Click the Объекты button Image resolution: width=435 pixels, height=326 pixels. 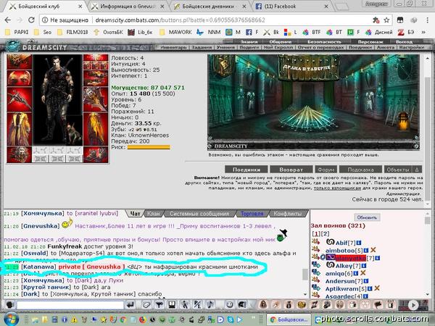[x=398, y=170]
